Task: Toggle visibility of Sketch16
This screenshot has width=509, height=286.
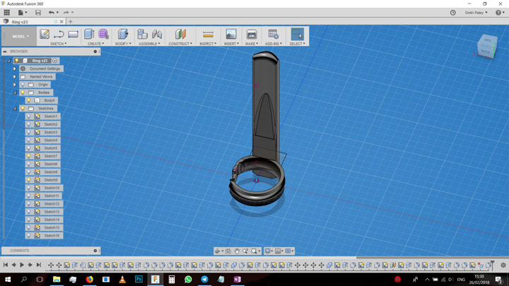Action: [x=28, y=235]
